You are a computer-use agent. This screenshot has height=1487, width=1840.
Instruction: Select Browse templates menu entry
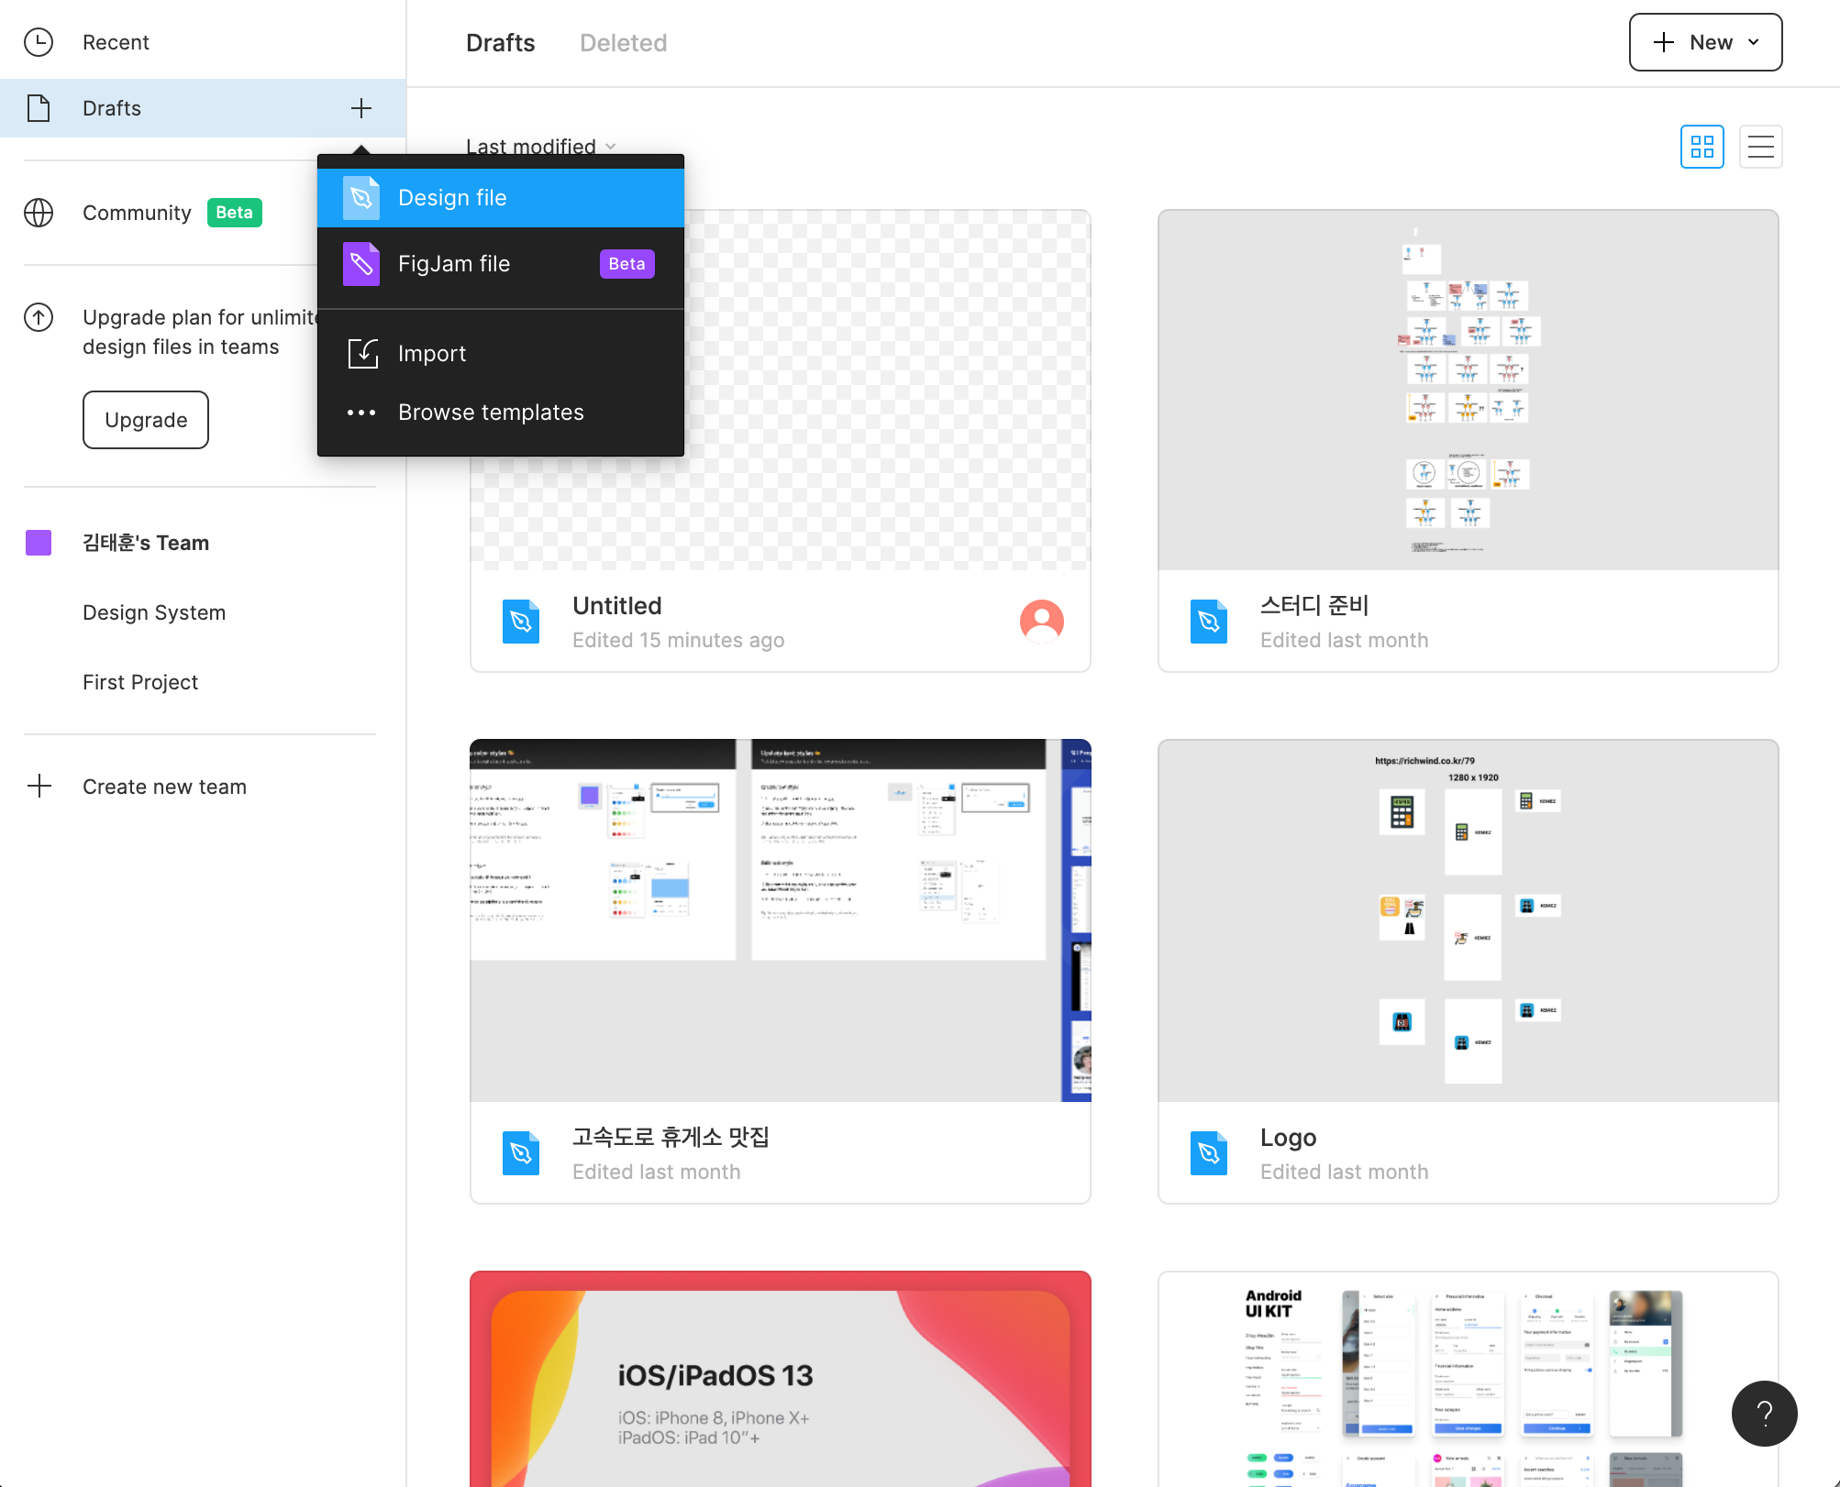pos(491,413)
